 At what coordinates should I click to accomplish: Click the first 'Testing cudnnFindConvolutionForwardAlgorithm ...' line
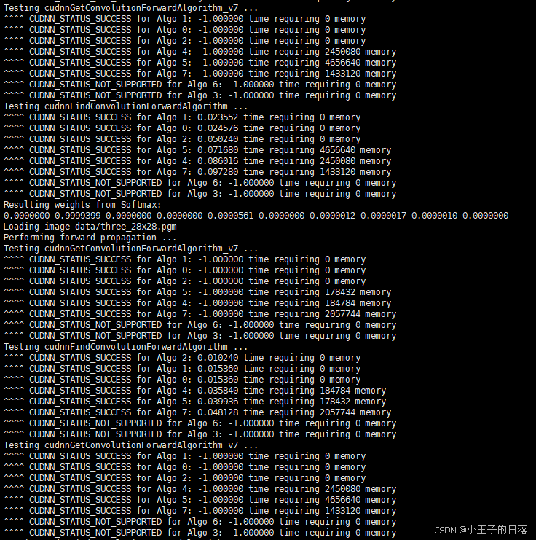126,106
